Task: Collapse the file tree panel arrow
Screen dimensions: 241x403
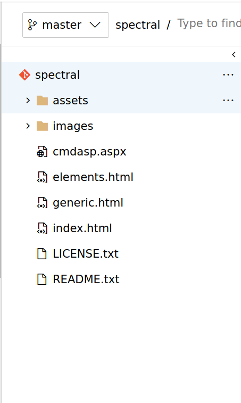Action: pyautogui.click(x=234, y=54)
